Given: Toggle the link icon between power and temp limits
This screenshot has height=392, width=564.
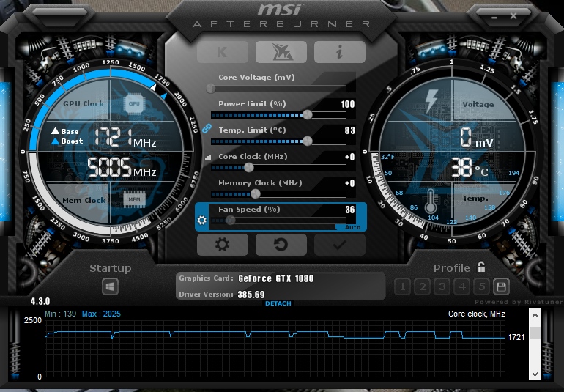Looking at the screenshot, I should pyautogui.click(x=207, y=128).
